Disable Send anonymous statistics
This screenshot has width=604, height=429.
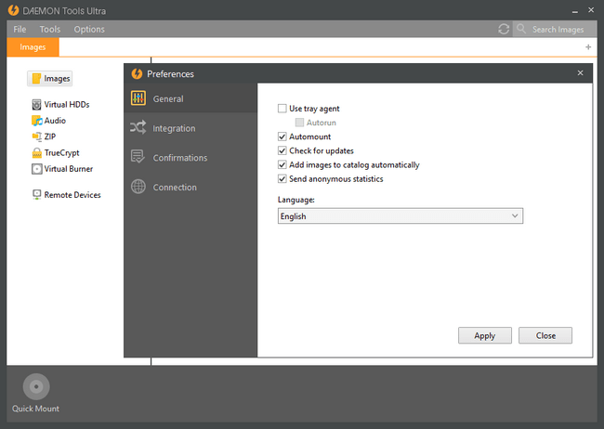282,178
